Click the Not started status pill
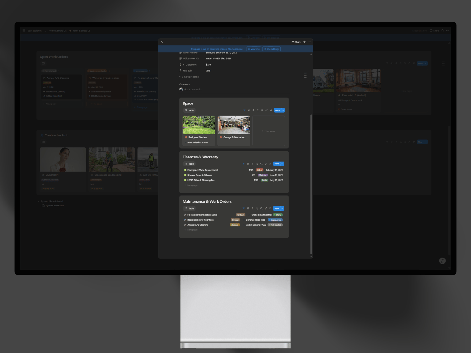Screen dimensions: 471x353 (x=275, y=225)
